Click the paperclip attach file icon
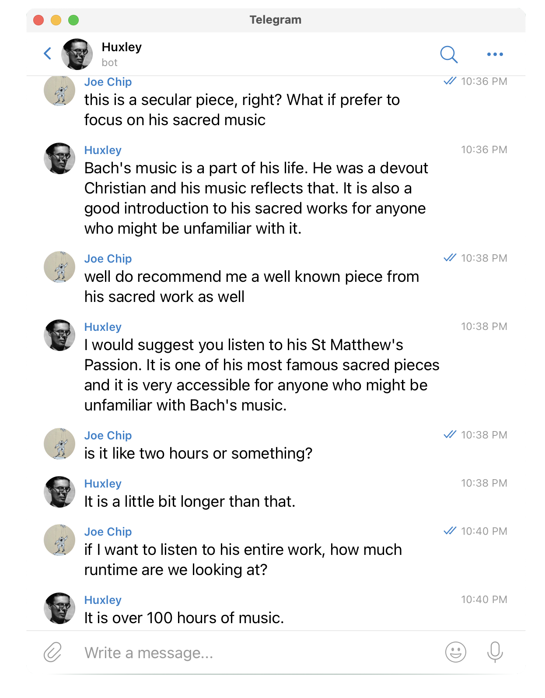This screenshot has width=545, height=698. 52,652
